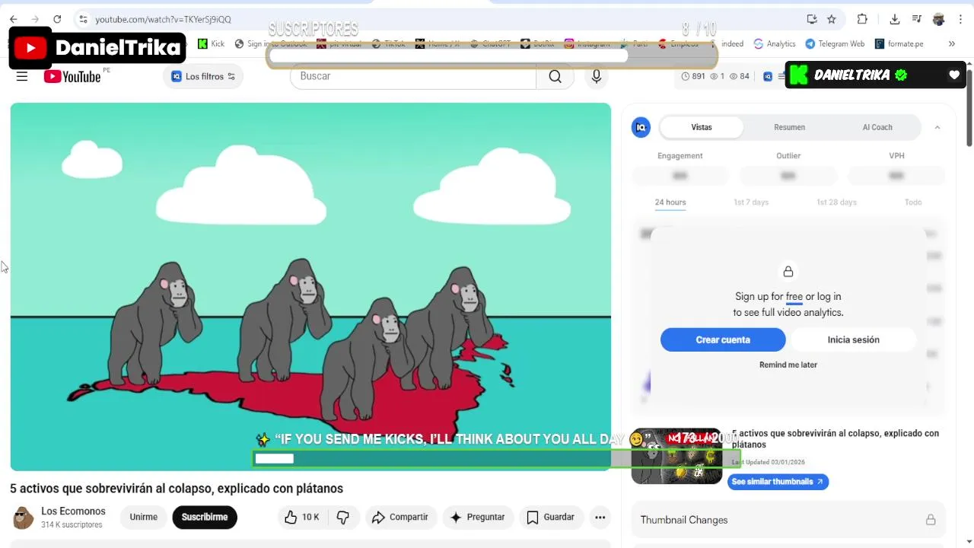Open the three-dot more actions menu

[600, 517]
